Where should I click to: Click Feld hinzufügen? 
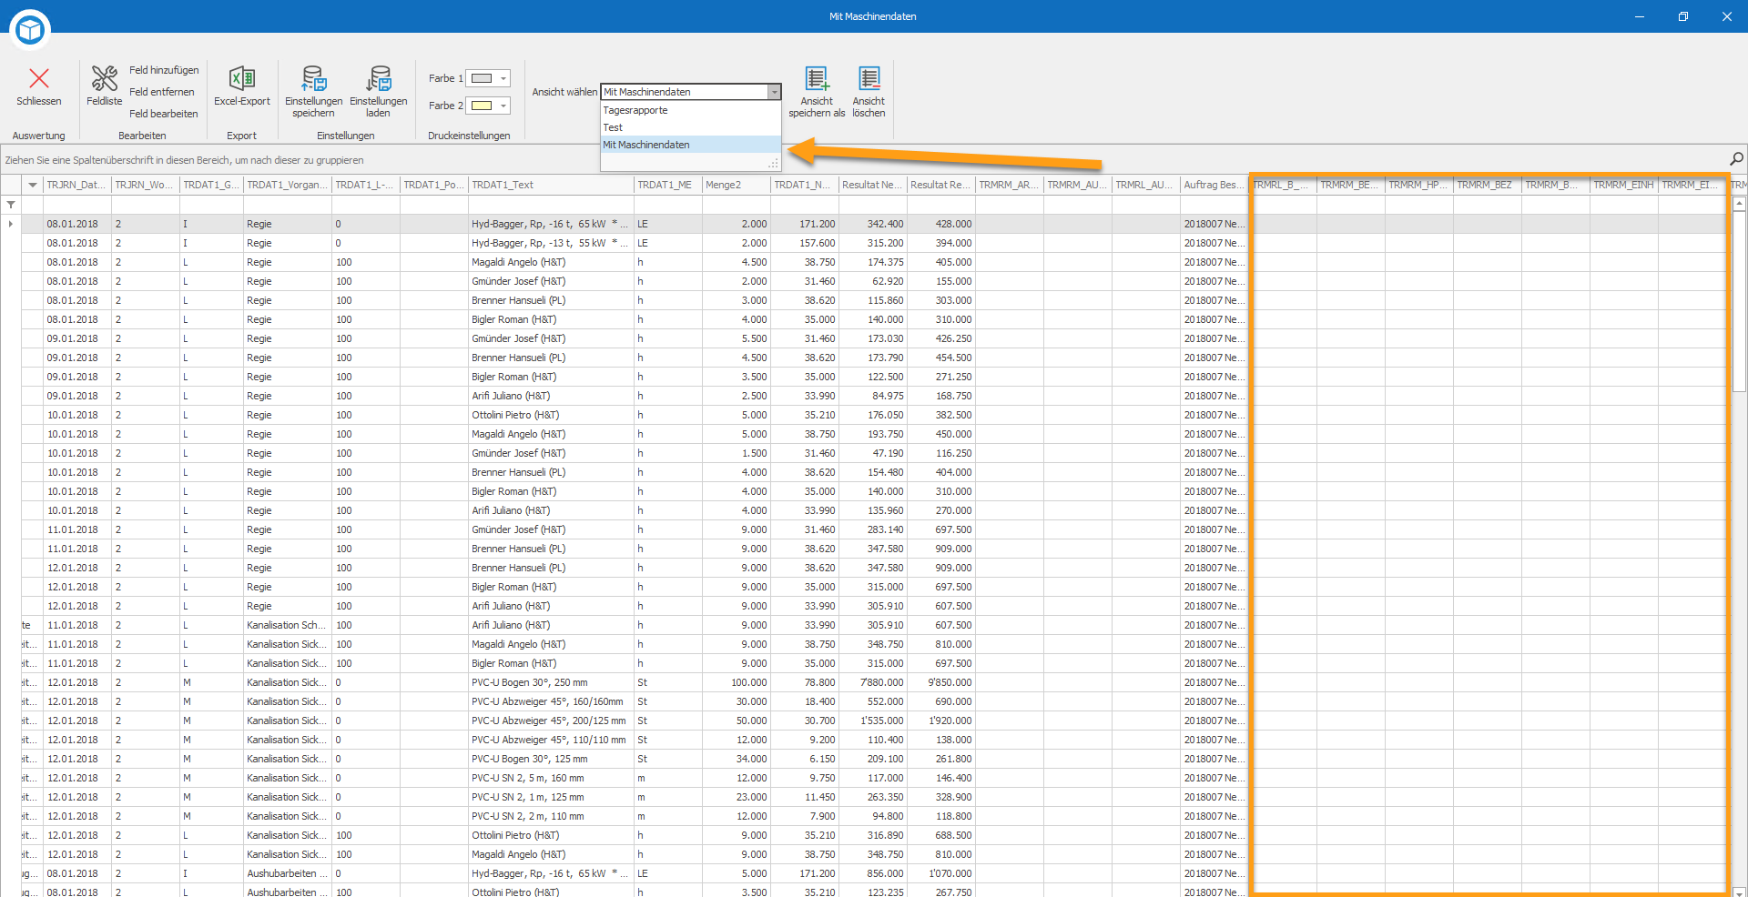coord(164,70)
